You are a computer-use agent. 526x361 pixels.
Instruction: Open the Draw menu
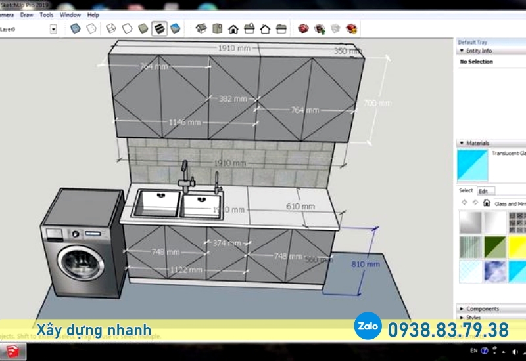pos(27,14)
